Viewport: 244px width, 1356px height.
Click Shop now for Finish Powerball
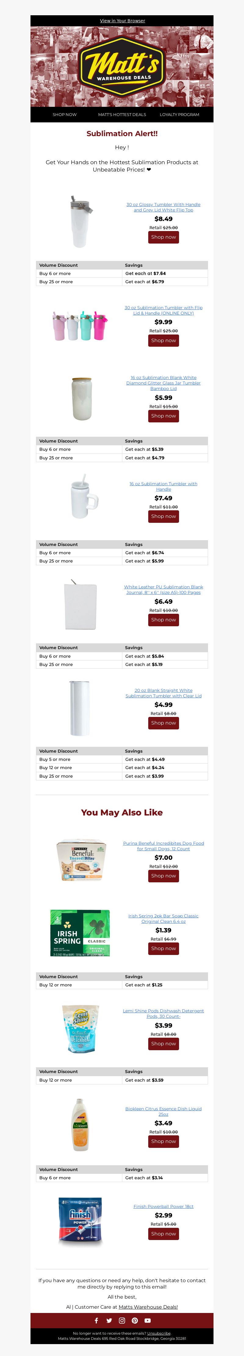tap(163, 1233)
